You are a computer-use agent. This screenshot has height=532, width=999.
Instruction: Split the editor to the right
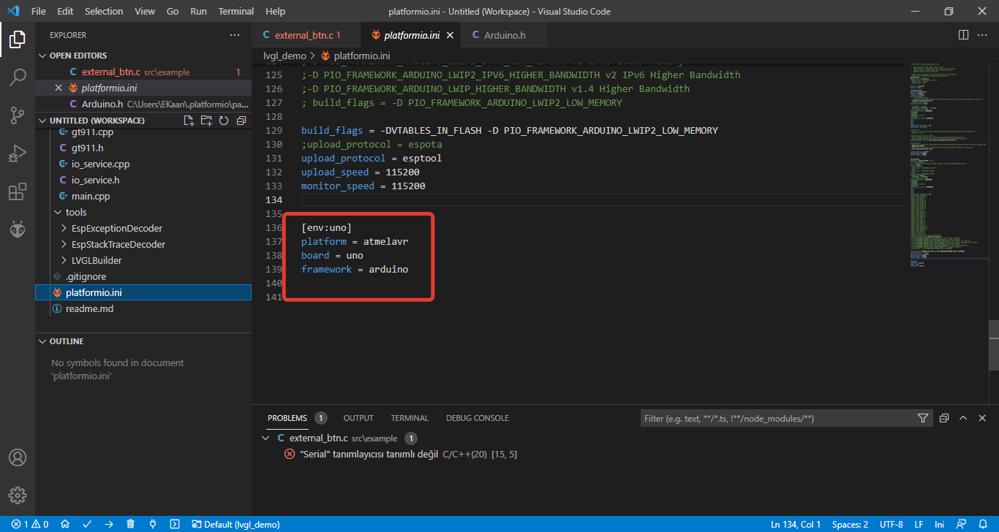tap(963, 35)
